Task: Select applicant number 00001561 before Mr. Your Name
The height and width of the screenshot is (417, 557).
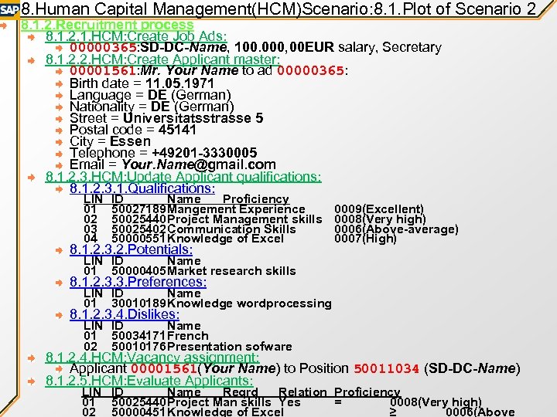Action: [104, 70]
